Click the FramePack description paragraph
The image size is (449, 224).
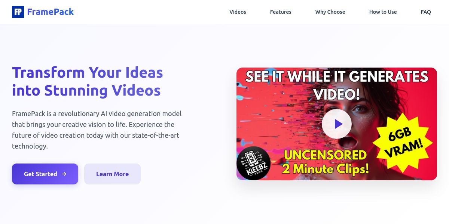click(x=97, y=130)
